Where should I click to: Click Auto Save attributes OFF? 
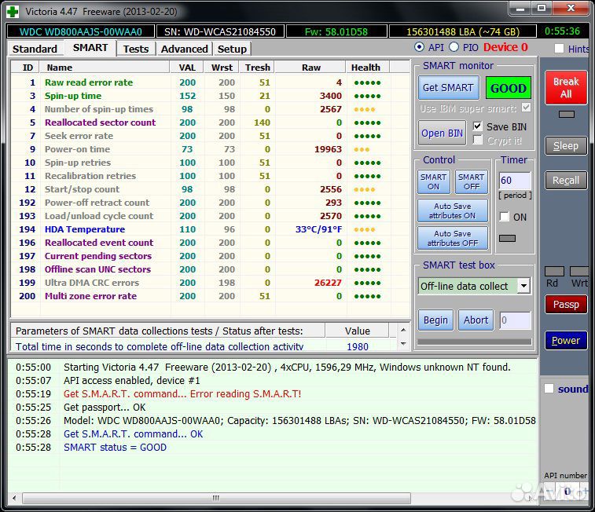452,239
